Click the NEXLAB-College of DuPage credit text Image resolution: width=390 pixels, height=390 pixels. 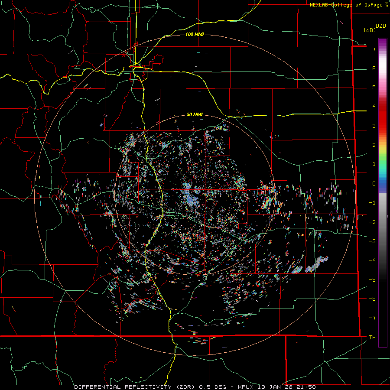pyautogui.click(x=347, y=5)
